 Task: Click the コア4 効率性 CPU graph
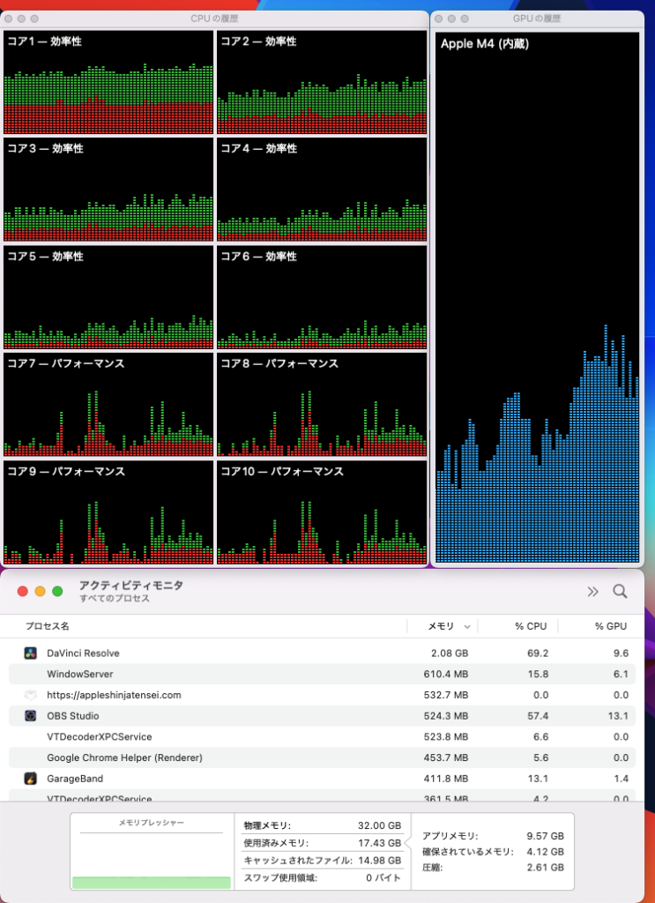pyautogui.click(x=322, y=190)
